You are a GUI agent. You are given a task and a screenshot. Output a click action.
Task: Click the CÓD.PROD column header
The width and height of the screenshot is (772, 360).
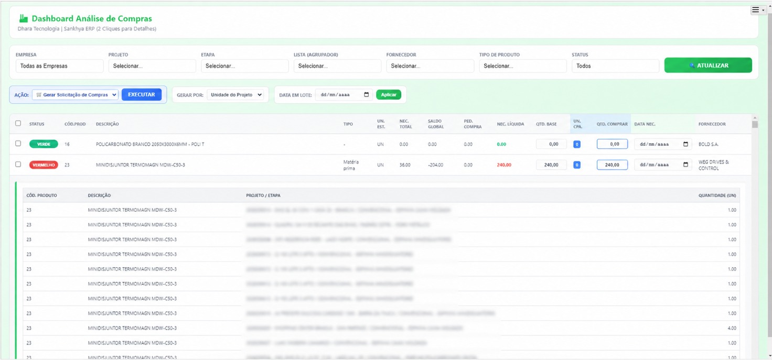[x=75, y=124]
